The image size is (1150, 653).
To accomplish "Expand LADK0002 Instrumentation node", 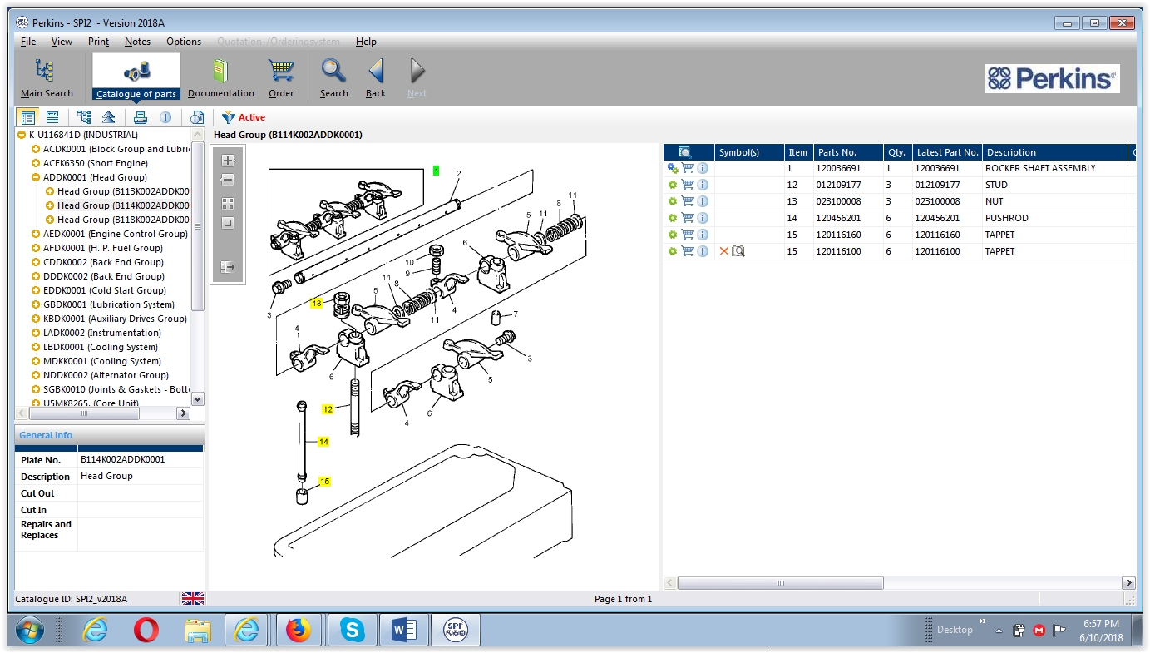I will tap(36, 333).
